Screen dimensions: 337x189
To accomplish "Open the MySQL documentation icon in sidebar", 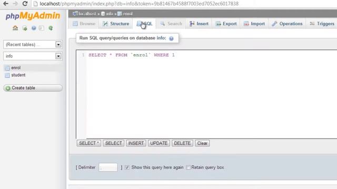I will (x=42, y=28).
